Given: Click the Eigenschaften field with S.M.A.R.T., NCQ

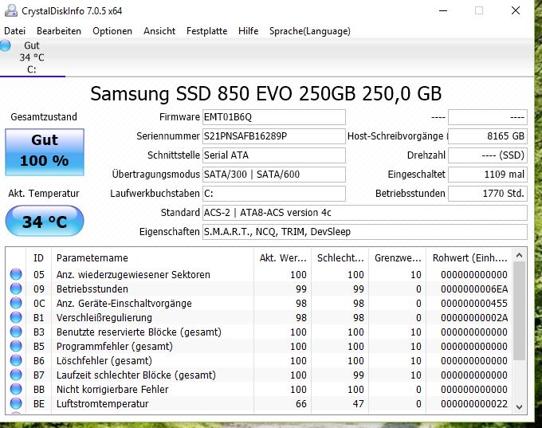Looking at the screenshot, I should [365, 232].
